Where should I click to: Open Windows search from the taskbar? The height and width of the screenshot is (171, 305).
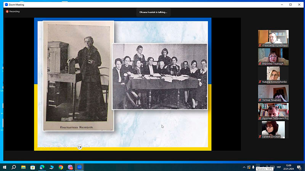coord(14,167)
